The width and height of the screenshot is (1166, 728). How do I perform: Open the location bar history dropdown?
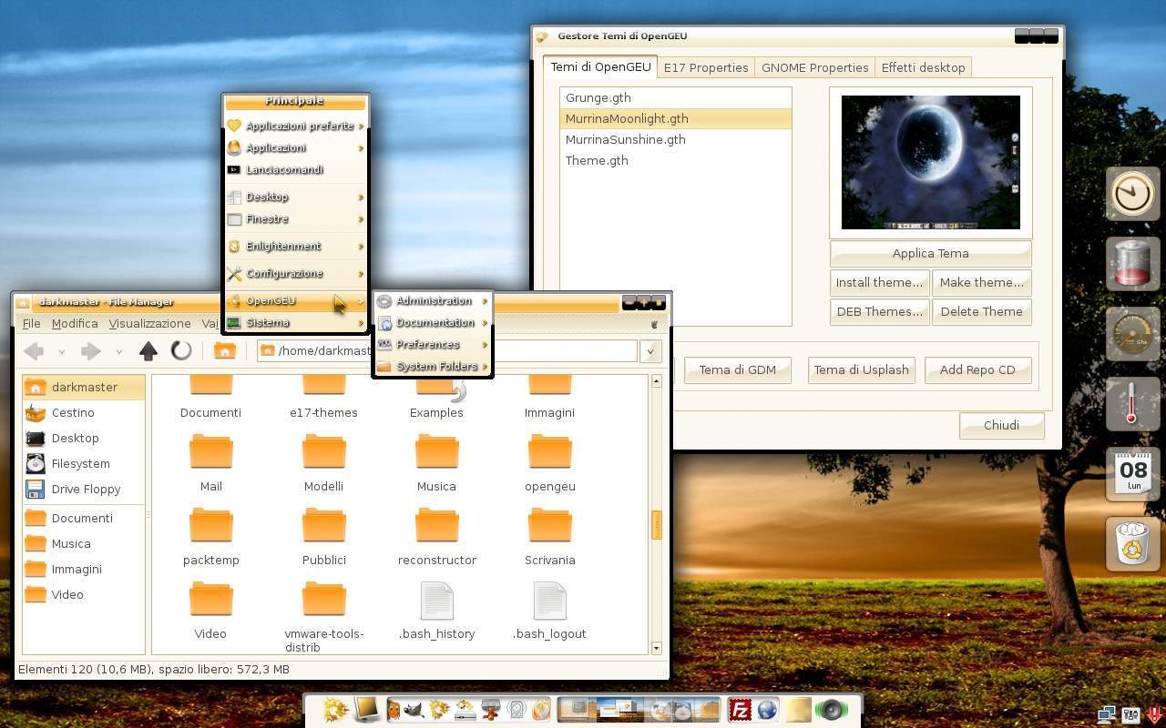650,351
